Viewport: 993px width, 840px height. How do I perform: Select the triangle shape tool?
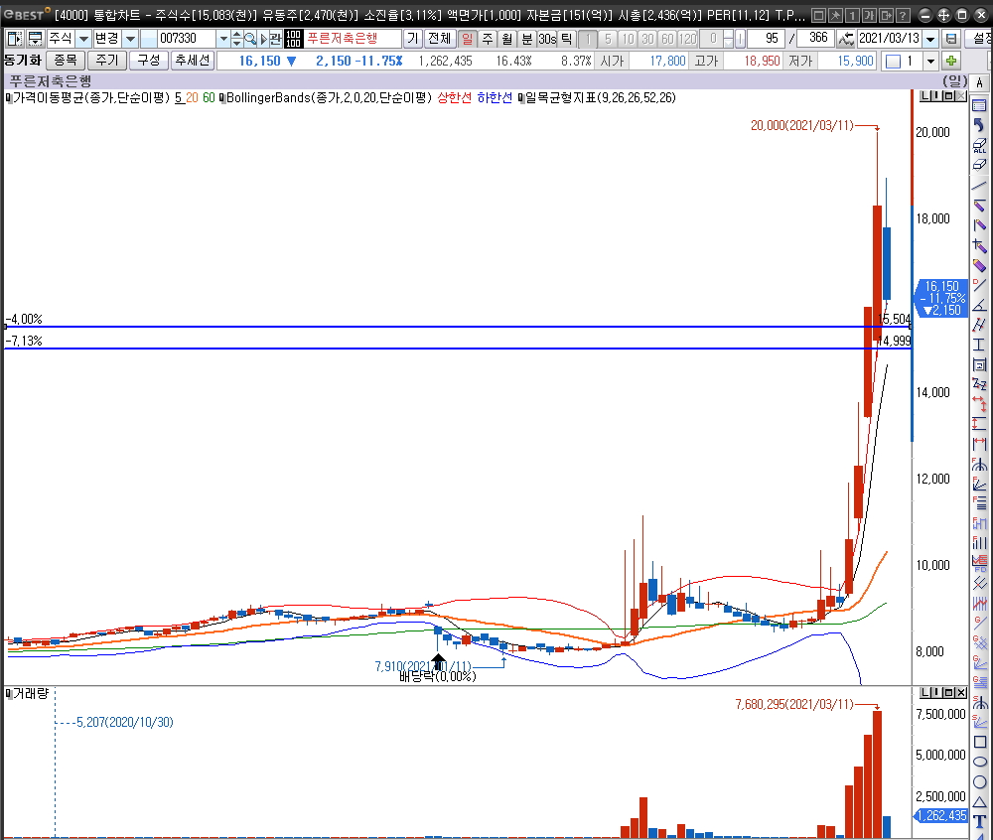click(x=979, y=802)
